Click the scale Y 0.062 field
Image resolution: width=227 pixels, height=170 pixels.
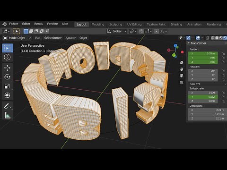(203, 97)
